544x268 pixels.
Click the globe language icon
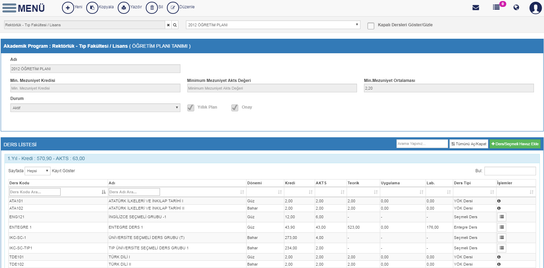pos(516,7)
